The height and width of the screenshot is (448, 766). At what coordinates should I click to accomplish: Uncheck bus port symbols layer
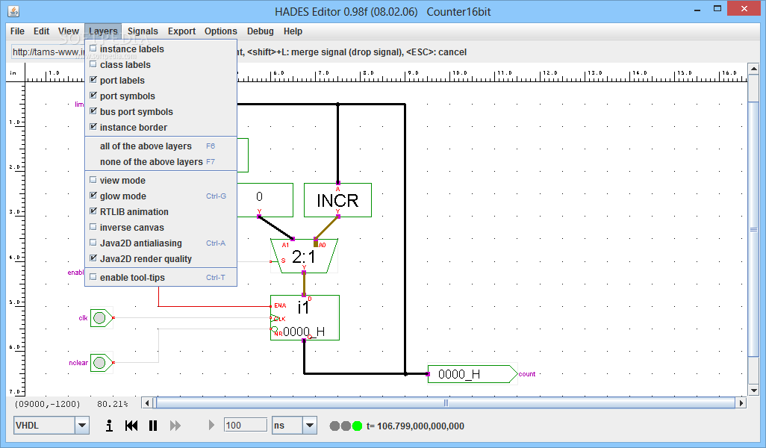click(x=161, y=111)
